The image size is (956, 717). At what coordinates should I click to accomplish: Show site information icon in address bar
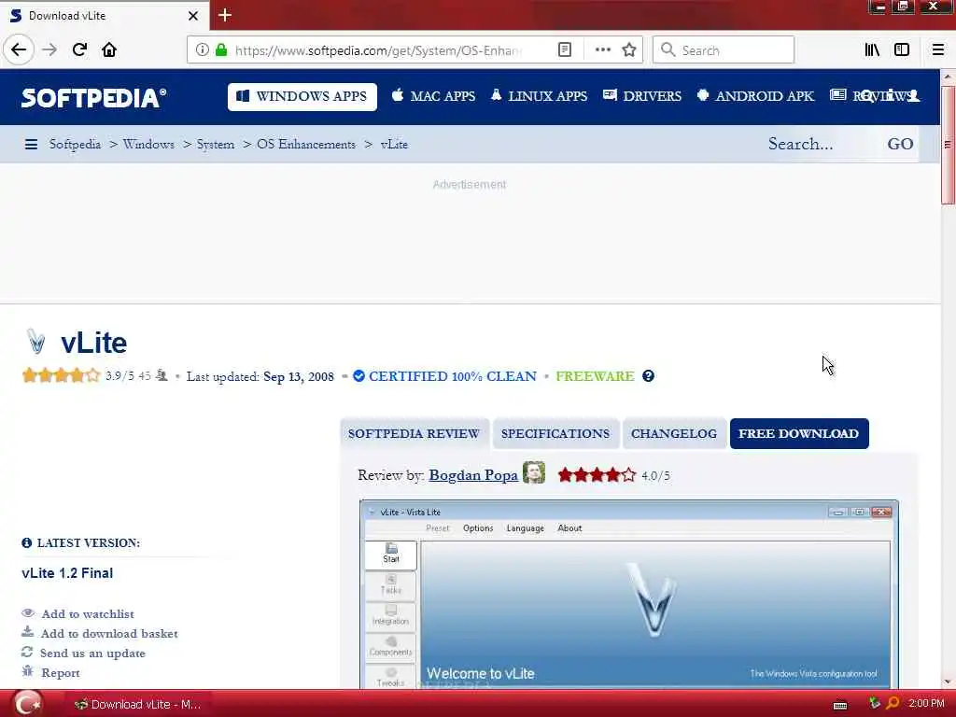click(202, 50)
